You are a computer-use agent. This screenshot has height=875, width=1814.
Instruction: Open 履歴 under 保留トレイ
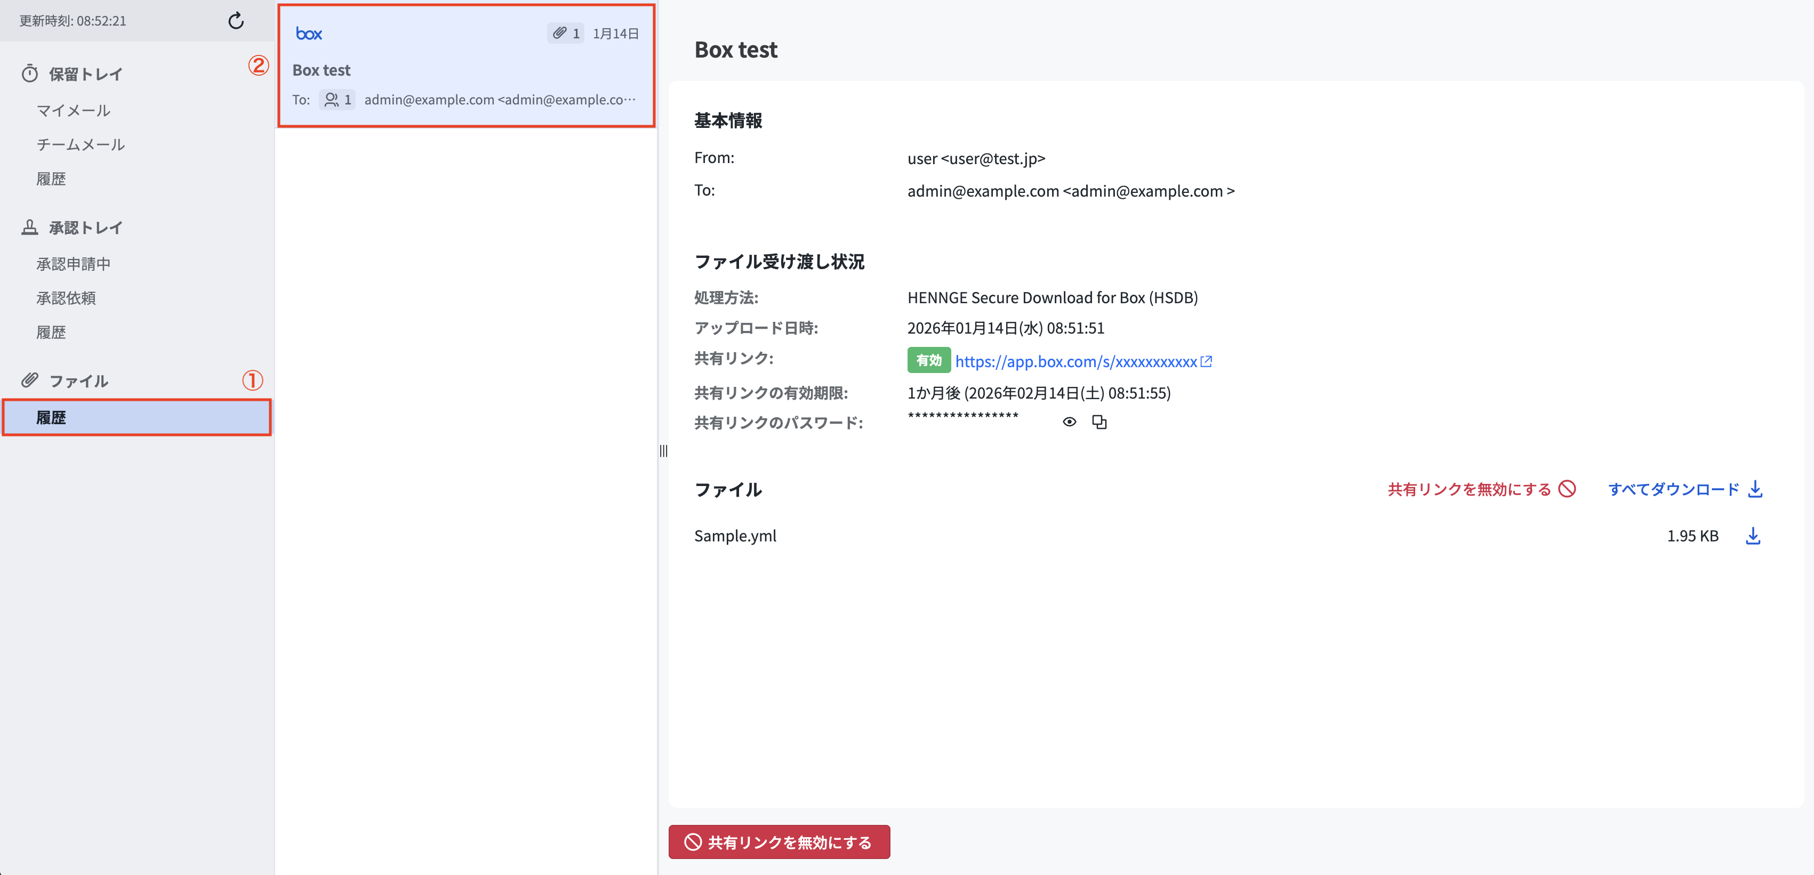[51, 179]
